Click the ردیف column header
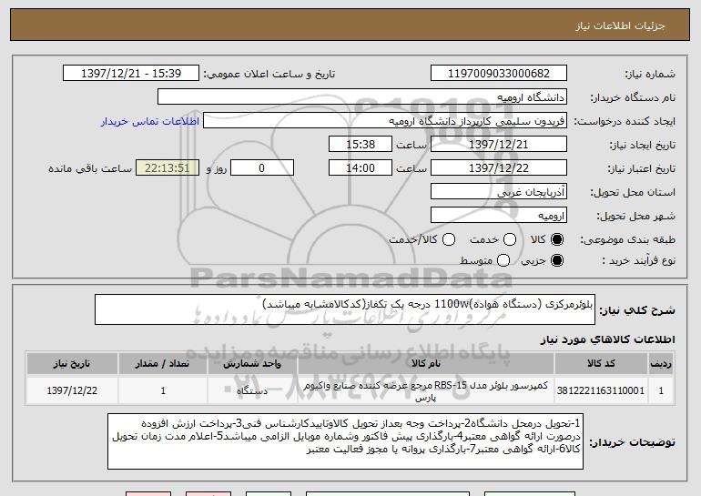 pos(661,364)
